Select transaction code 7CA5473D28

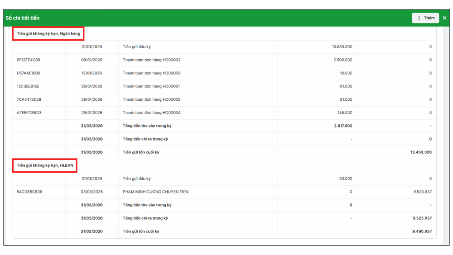coord(29,100)
